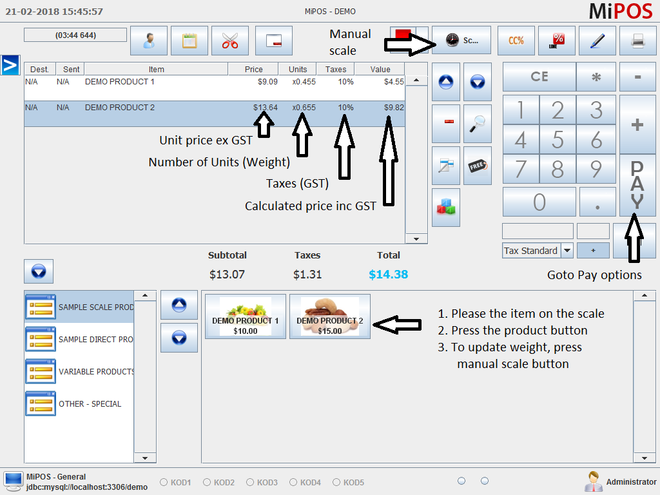Select the KOD1 radio button
The image size is (660, 495).
tap(164, 482)
